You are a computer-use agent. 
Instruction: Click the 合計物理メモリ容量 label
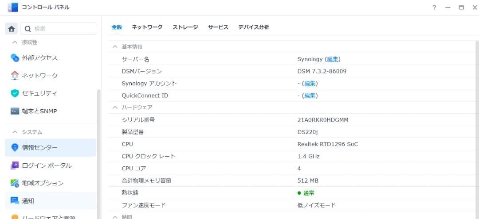click(x=146, y=181)
